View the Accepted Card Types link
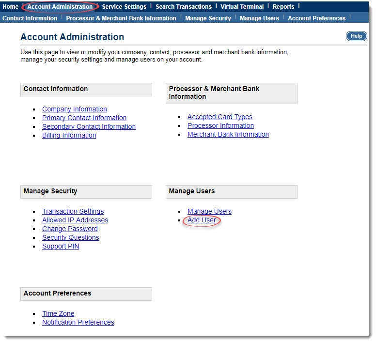 (220, 117)
